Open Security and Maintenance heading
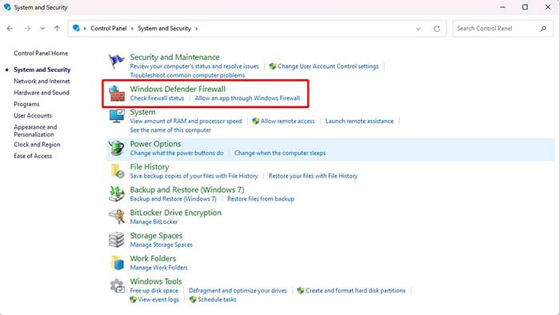Screen dimensions: 560x315 coord(174,57)
